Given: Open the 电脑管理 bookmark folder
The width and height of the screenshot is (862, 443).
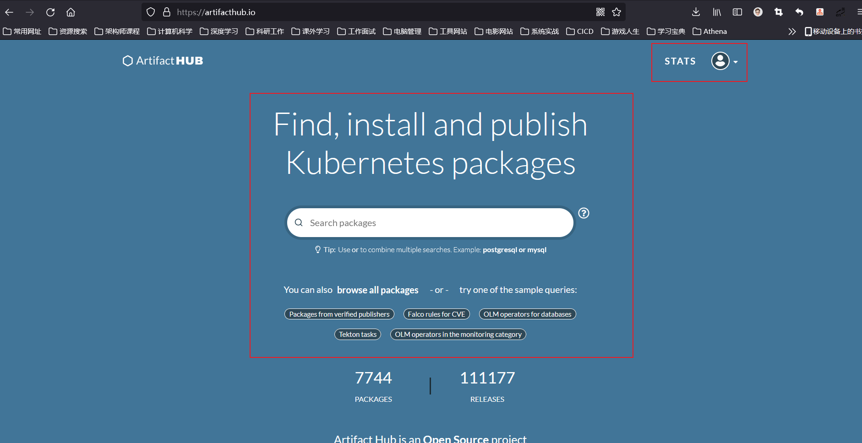Looking at the screenshot, I should [402, 32].
